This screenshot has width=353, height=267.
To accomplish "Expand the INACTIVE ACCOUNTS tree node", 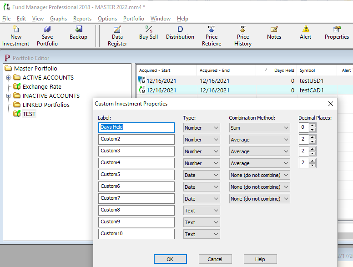I will (8, 96).
